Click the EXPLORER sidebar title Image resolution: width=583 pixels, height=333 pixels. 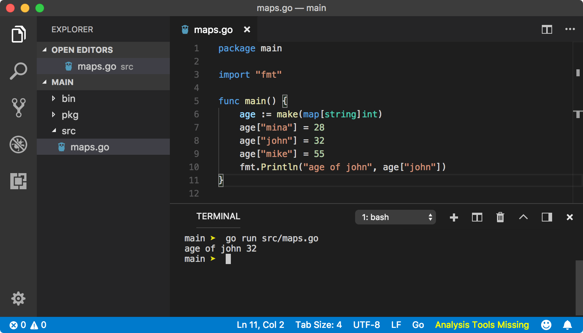point(72,29)
